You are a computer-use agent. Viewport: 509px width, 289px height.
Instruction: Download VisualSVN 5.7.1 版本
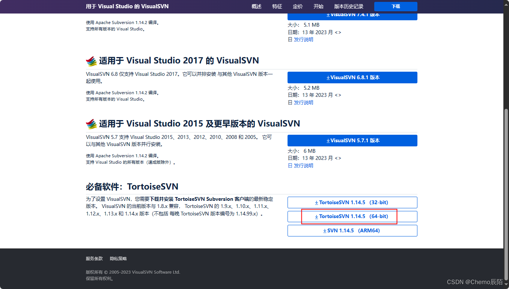pyautogui.click(x=352, y=140)
